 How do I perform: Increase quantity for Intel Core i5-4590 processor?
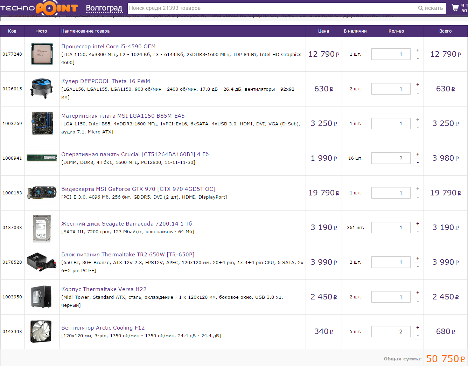click(418, 50)
